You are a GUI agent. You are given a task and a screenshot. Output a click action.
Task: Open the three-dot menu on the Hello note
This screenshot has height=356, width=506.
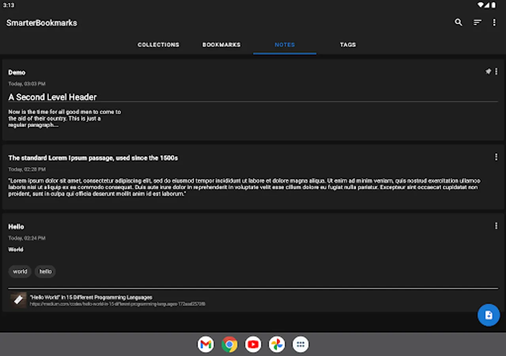click(x=496, y=226)
